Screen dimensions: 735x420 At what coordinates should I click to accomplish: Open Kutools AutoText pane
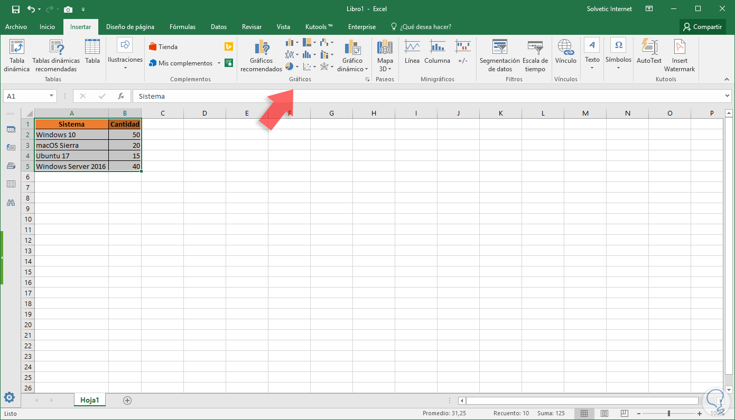(x=649, y=52)
